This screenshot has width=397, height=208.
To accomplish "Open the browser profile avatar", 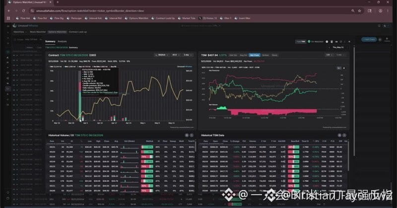I will (x=380, y=10).
